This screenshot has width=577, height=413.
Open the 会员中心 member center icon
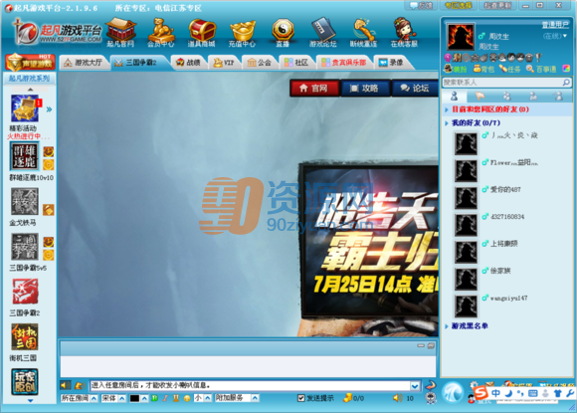[161, 33]
